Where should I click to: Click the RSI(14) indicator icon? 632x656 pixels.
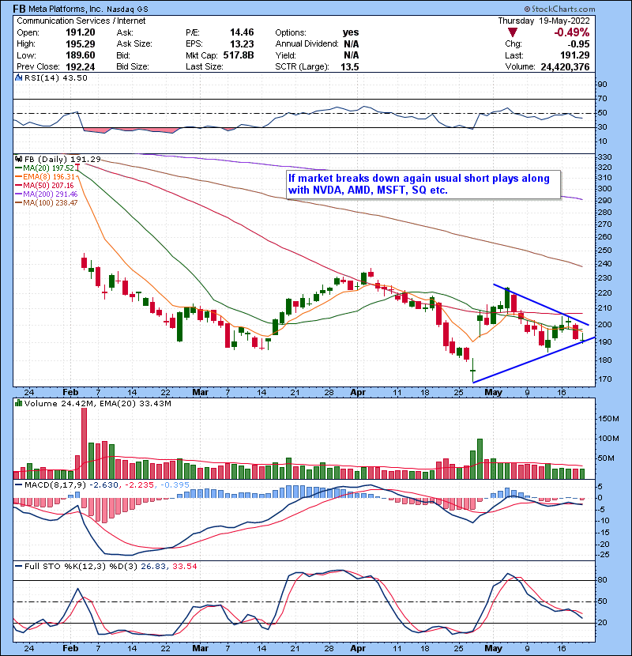point(18,77)
